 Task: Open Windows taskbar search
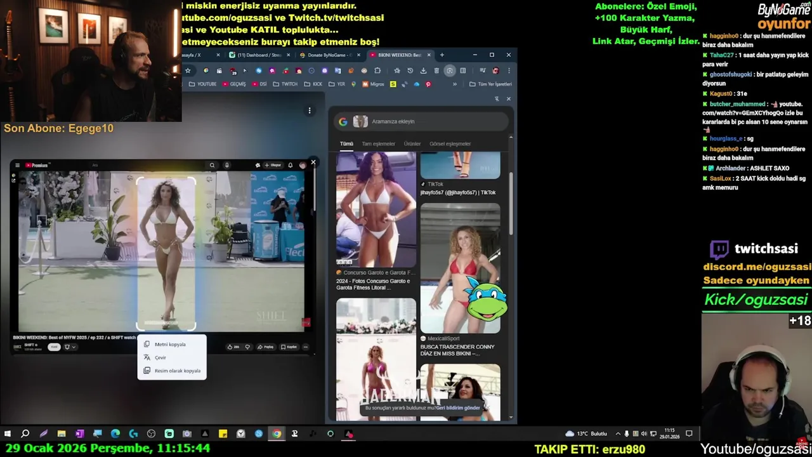click(x=25, y=434)
